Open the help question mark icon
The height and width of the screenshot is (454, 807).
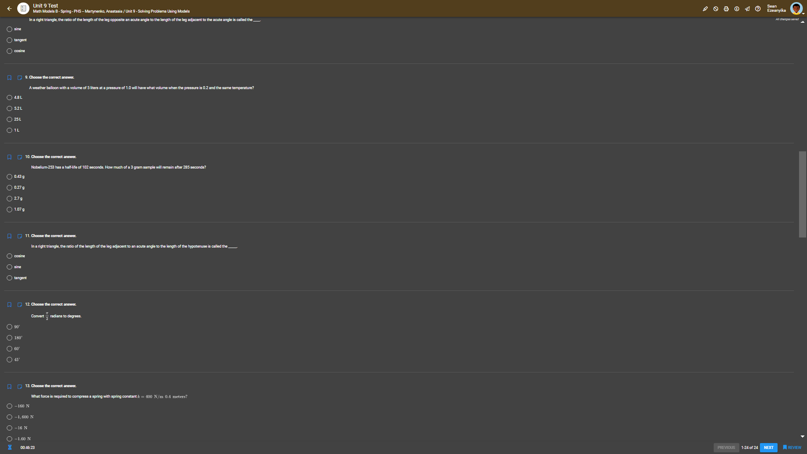(x=757, y=9)
